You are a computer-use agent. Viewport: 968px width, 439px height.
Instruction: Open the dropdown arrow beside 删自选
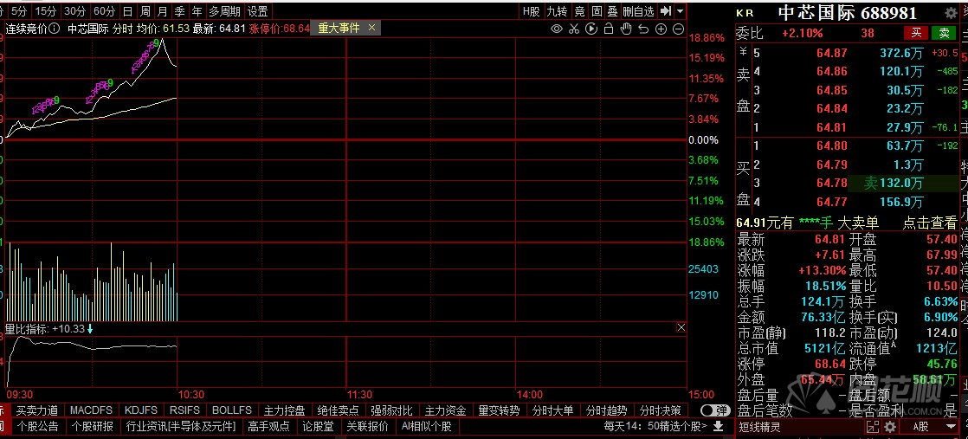(x=680, y=11)
